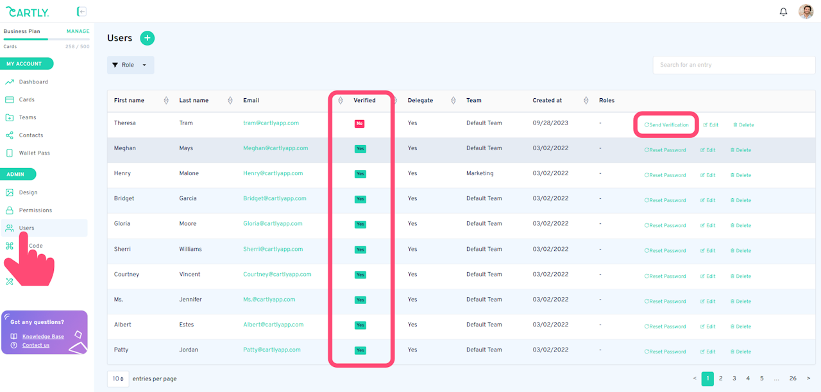Click the green add user plus button
This screenshot has height=392, width=821.
tap(147, 38)
